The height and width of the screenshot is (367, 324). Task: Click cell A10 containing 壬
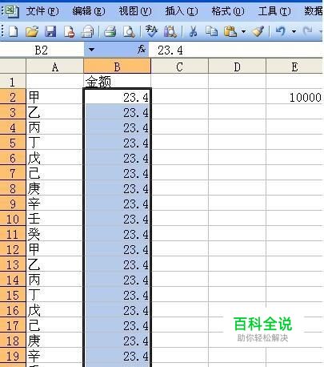(x=54, y=219)
